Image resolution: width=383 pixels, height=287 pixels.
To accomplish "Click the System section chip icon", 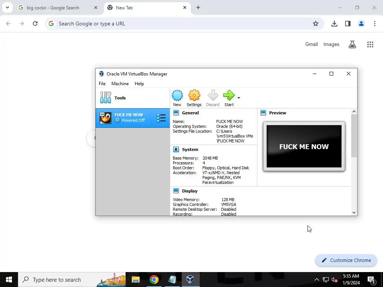I will point(176,149).
